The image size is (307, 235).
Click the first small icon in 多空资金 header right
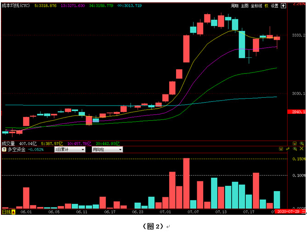coord(282,149)
